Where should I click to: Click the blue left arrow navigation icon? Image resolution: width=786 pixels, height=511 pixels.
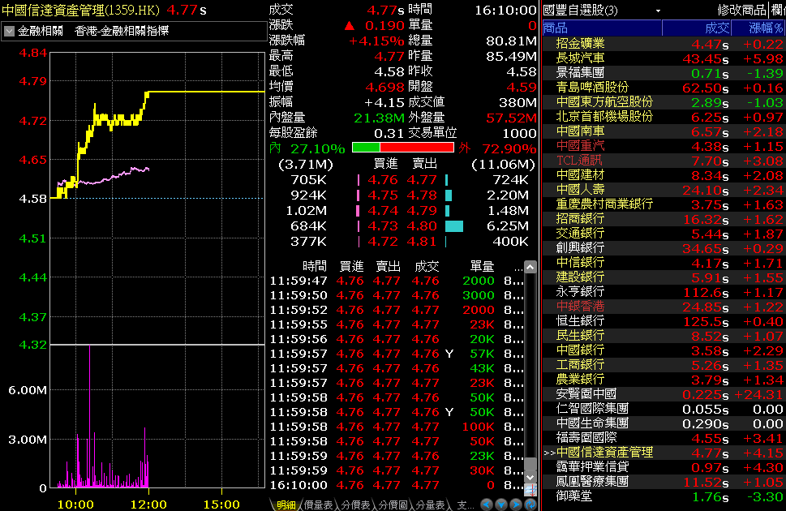486,505
